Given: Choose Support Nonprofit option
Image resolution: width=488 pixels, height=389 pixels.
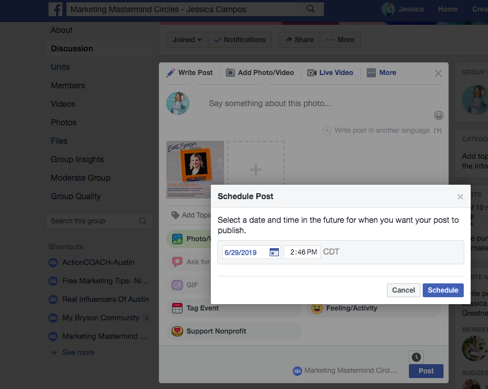Looking at the screenshot, I should coord(234,331).
